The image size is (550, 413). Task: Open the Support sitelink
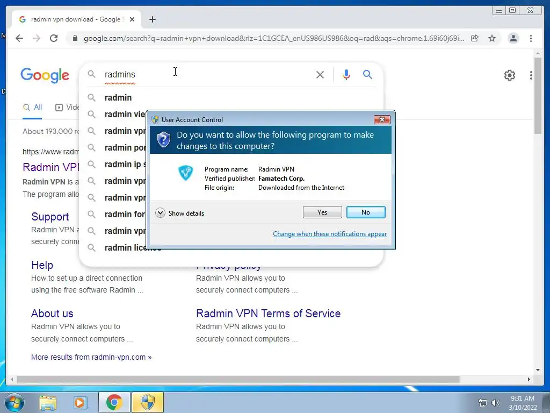(50, 217)
